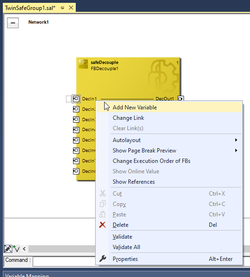The width and height of the screenshot is (250, 277).
Task: Choose Validate All from context menu
Action: click(169, 247)
